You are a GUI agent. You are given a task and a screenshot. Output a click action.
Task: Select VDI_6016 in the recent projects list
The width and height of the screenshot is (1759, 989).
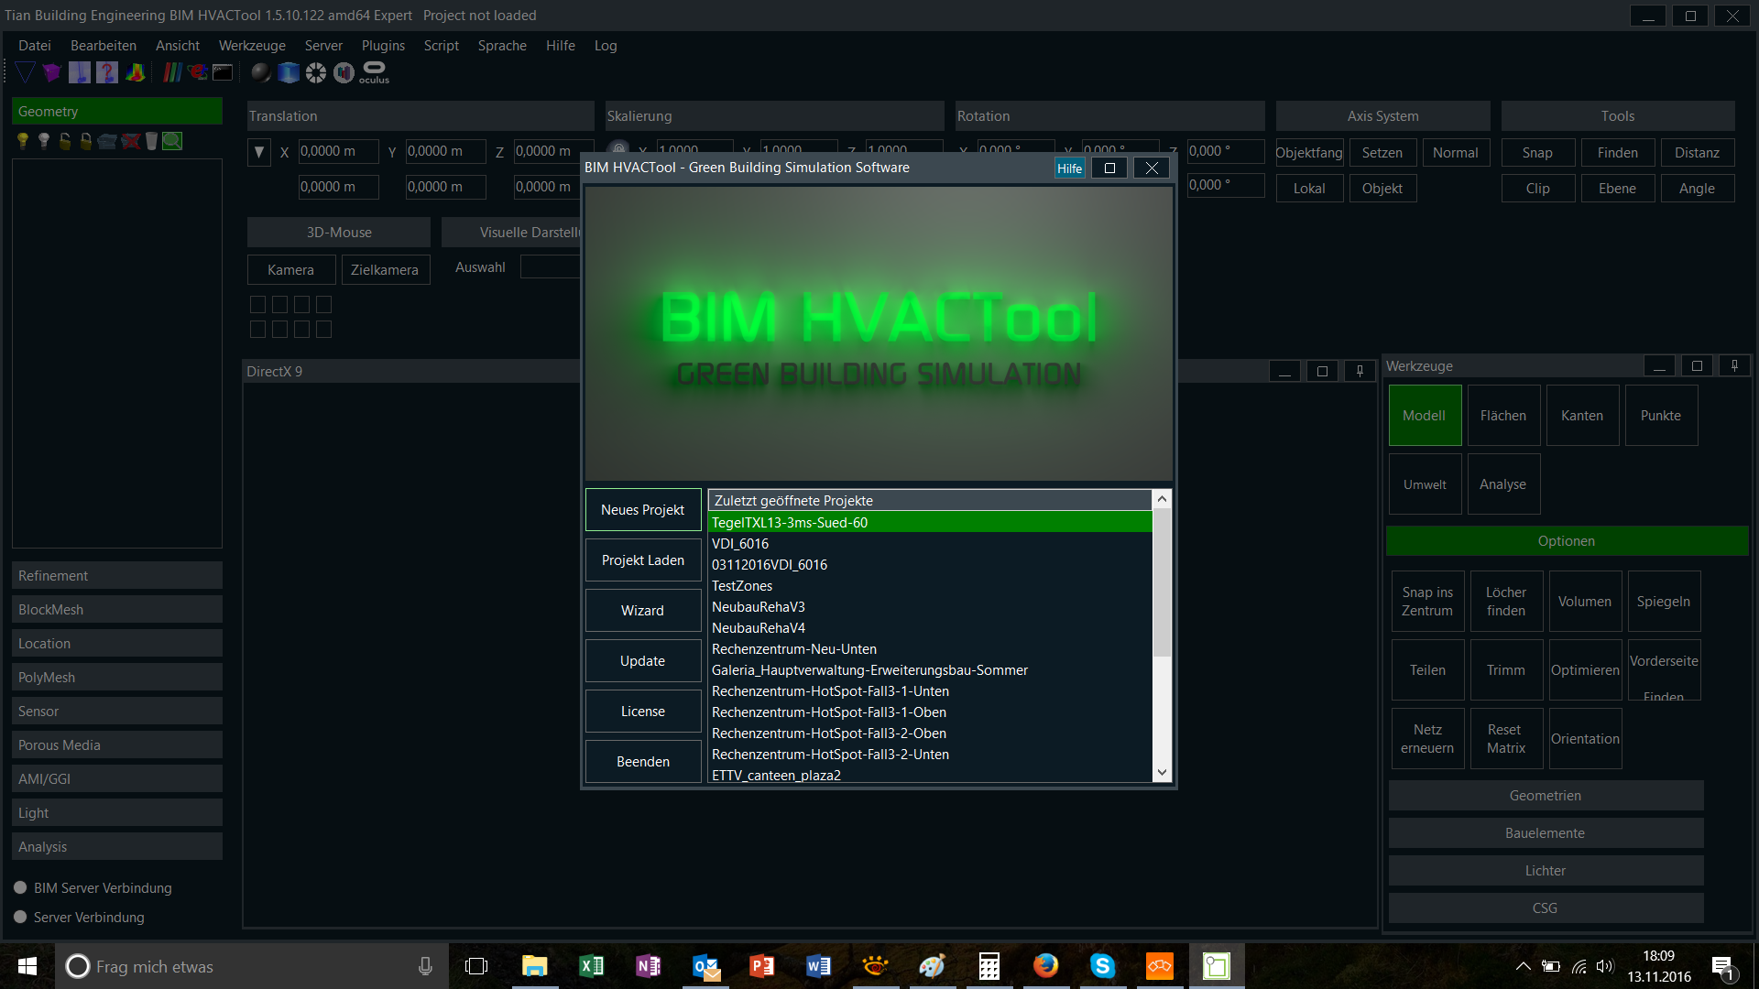click(x=740, y=544)
